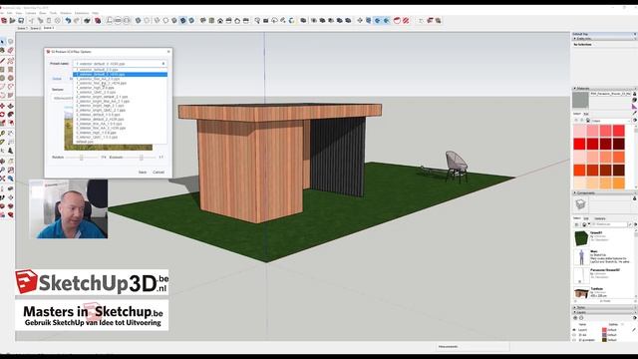Select the Orbit tool

[x=2, y=162]
